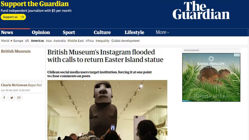The width and height of the screenshot is (249, 140).
Task: Open the Bahia Principe advertisement
Action: 211,78
